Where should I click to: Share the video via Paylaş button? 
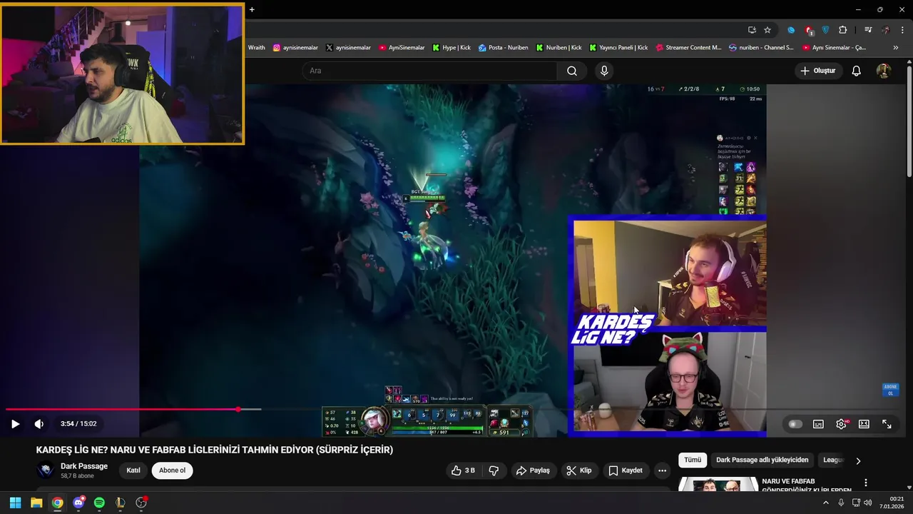(533, 470)
